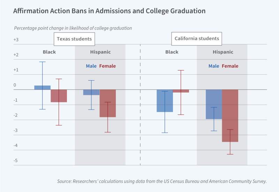Select the Texas Black female red bar
The width and height of the screenshot is (279, 192).
59,96
